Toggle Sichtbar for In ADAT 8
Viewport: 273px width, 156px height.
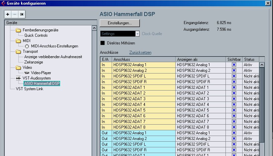tap(234, 127)
